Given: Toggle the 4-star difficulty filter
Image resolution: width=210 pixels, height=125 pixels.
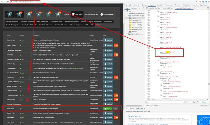Looking at the screenshot, I should coord(39,14).
